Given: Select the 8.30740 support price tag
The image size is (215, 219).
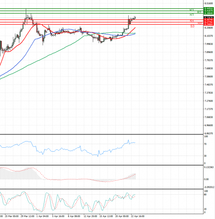Looking at the screenshot, I should point(209,20).
